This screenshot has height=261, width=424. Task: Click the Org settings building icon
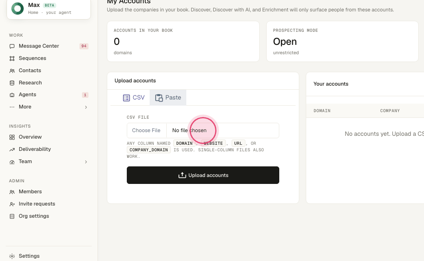[x=12, y=216]
